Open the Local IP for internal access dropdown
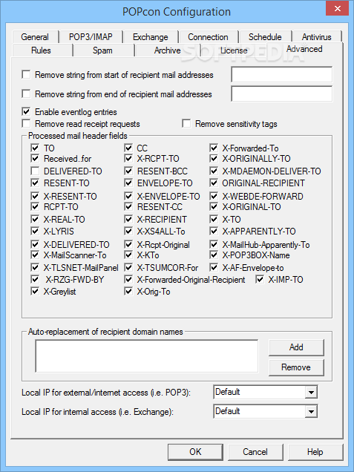The width and height of the screenshot is (354, 472). 311,411
